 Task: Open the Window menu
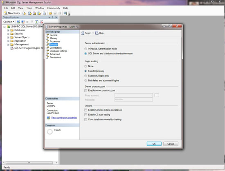click(40, 8)
